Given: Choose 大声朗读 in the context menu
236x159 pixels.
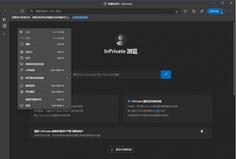Looking at the screenshot, I should point(45,70).
